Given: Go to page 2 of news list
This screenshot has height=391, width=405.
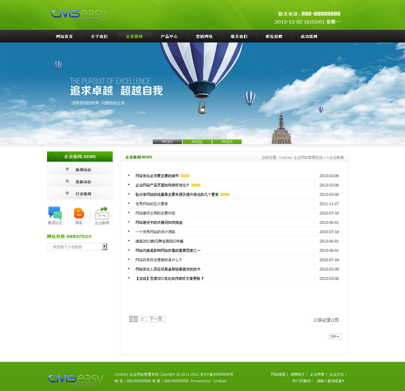Looking at the screenshot, I should [x=142, y=319].
